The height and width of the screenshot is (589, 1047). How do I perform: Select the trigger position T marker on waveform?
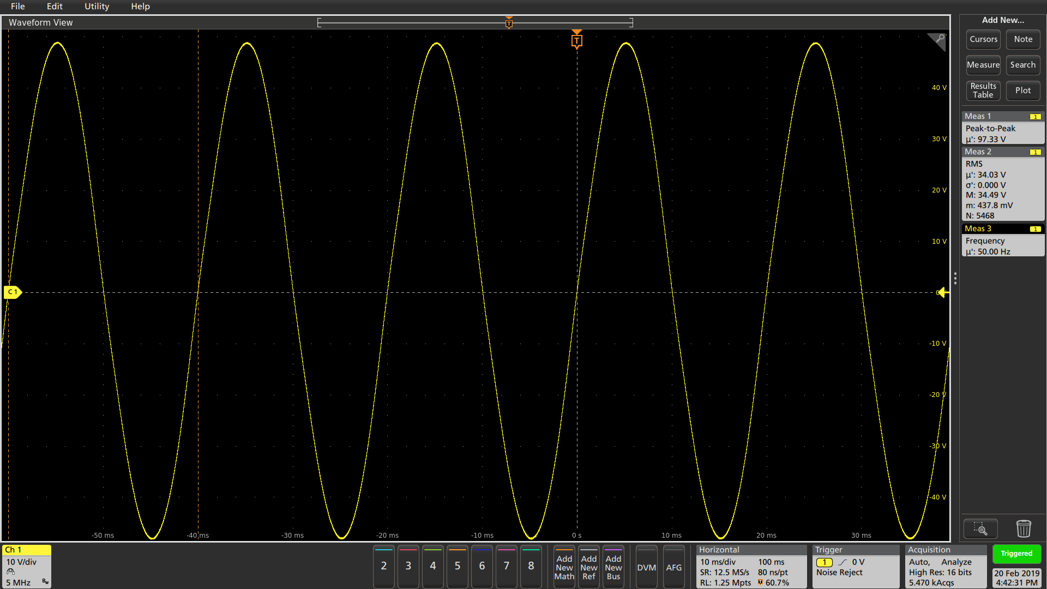click(576, 40)
